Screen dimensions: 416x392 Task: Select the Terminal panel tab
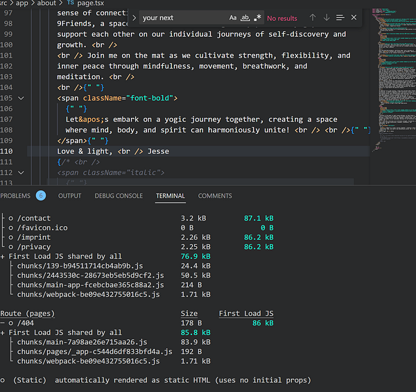[x=171, y=196]
